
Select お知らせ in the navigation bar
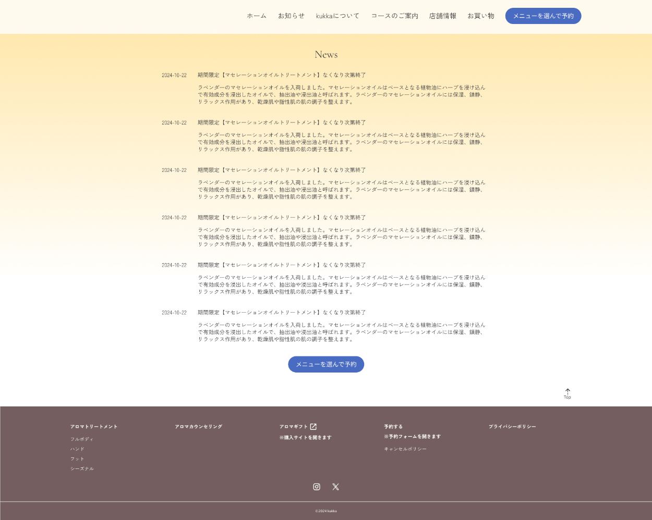(x=291, y=16)
